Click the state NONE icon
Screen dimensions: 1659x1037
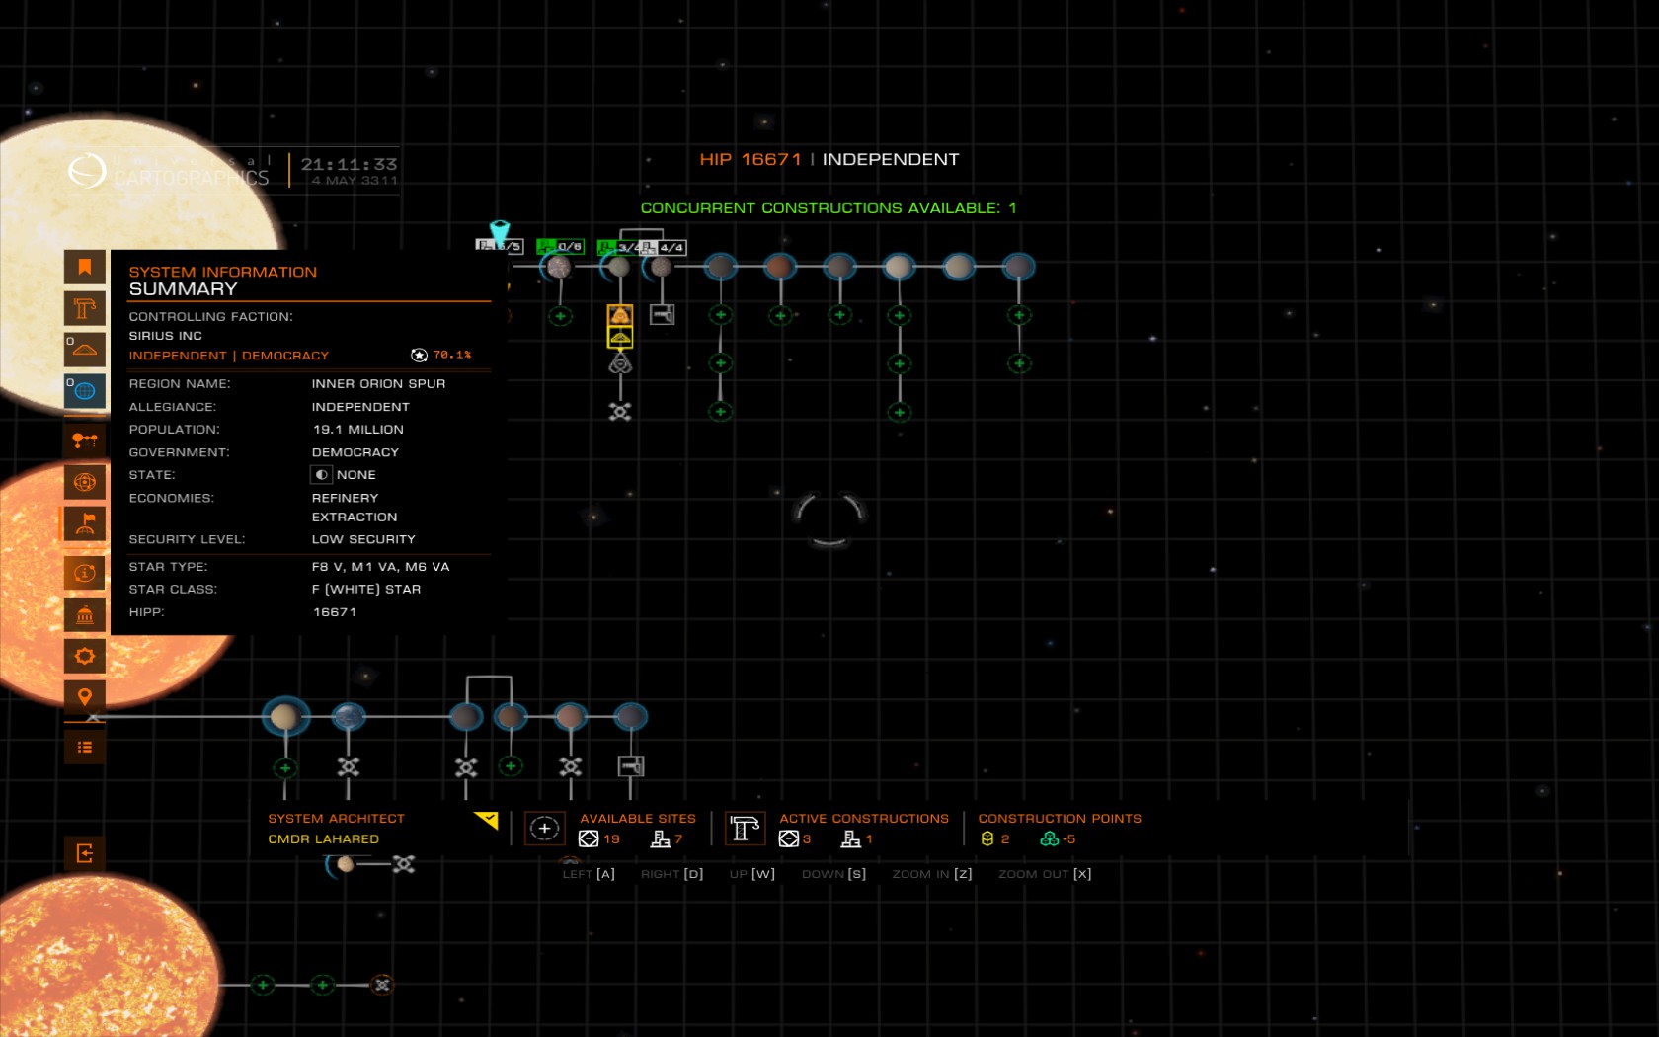pyautogui.click(x=322, y=475)
